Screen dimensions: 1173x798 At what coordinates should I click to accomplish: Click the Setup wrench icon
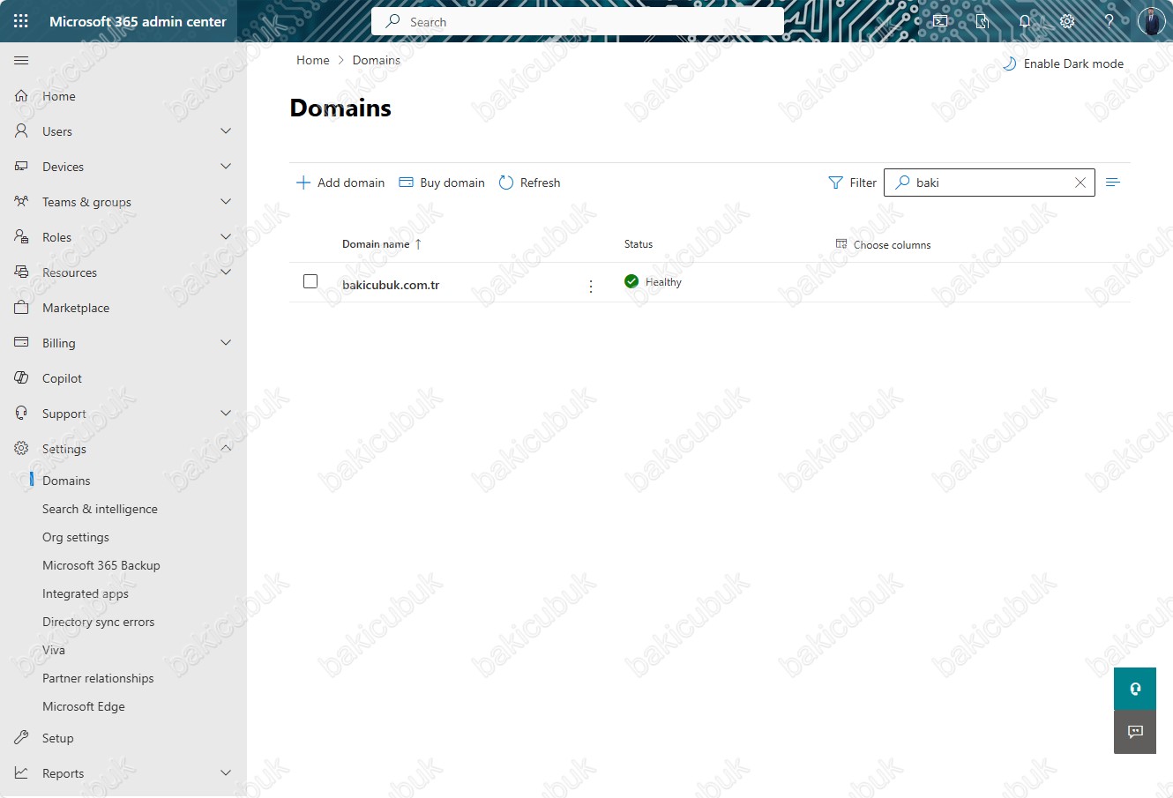[x=21, y=737]
